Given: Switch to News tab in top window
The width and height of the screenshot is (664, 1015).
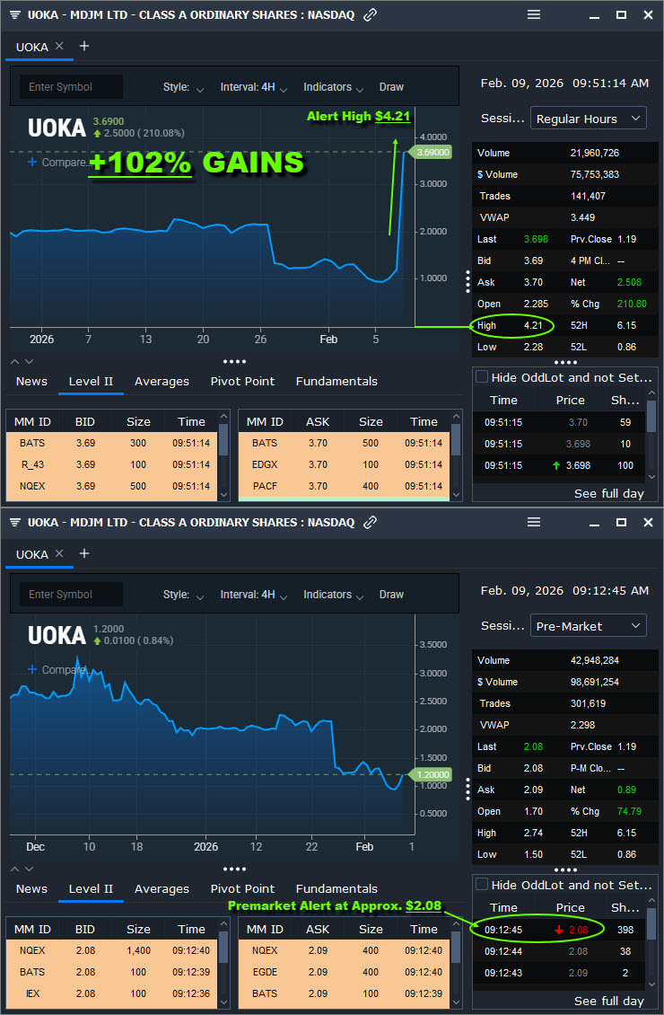Looking at the screenshot, I should 31,382.
